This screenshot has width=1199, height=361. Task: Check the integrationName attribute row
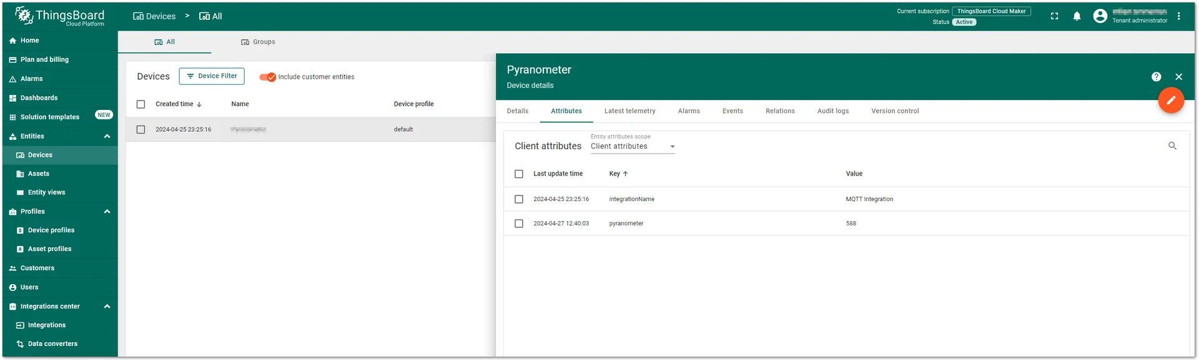(518, 199)
